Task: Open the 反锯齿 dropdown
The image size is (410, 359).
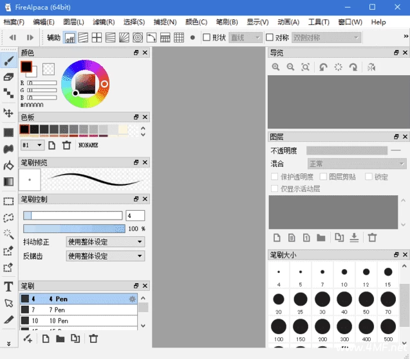Action: point(106,256)
